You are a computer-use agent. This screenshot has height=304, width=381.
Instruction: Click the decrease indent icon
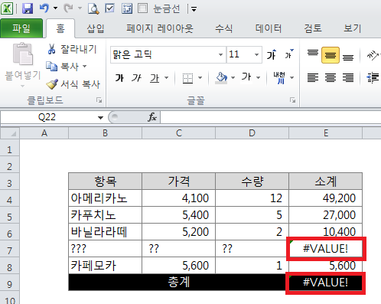[373, 77]
